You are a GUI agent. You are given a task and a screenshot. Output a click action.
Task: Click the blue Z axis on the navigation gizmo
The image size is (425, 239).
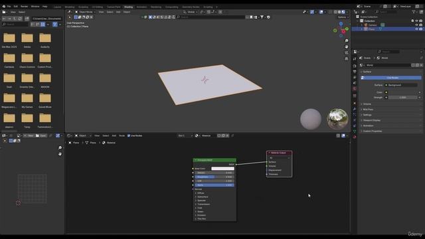coord(341,24)
